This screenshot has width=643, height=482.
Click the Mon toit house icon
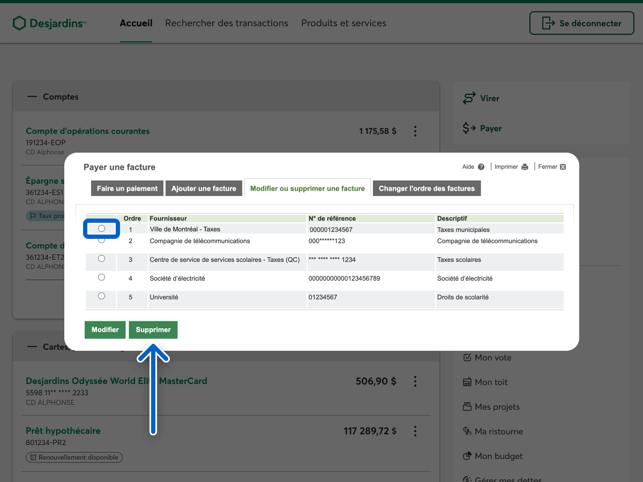(467, 382)
